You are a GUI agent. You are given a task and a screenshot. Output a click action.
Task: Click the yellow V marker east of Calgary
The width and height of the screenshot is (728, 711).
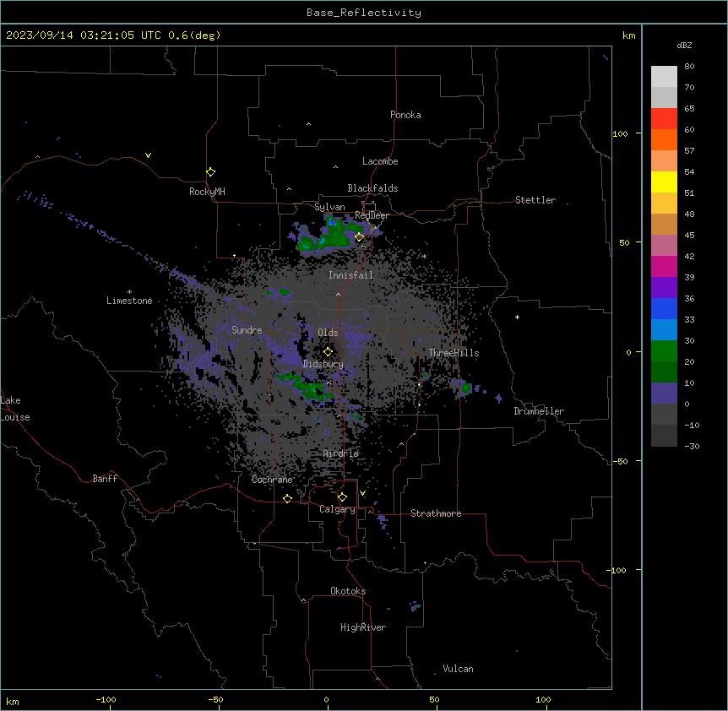(362, 493)
